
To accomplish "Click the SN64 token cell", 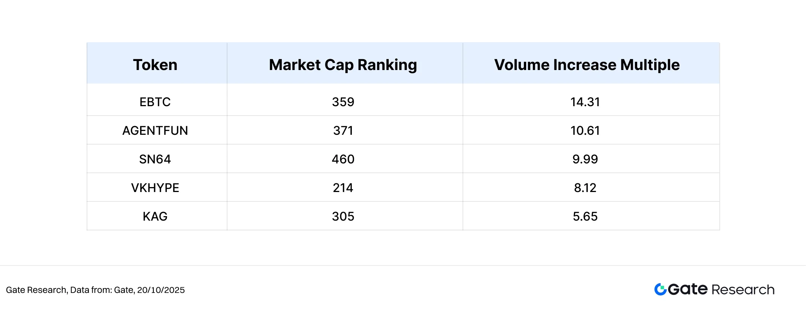I will [x=155, y=159].
